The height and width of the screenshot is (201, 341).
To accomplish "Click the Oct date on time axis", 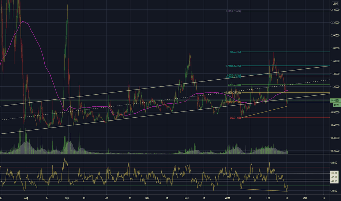I will click(x=106, y=198).
